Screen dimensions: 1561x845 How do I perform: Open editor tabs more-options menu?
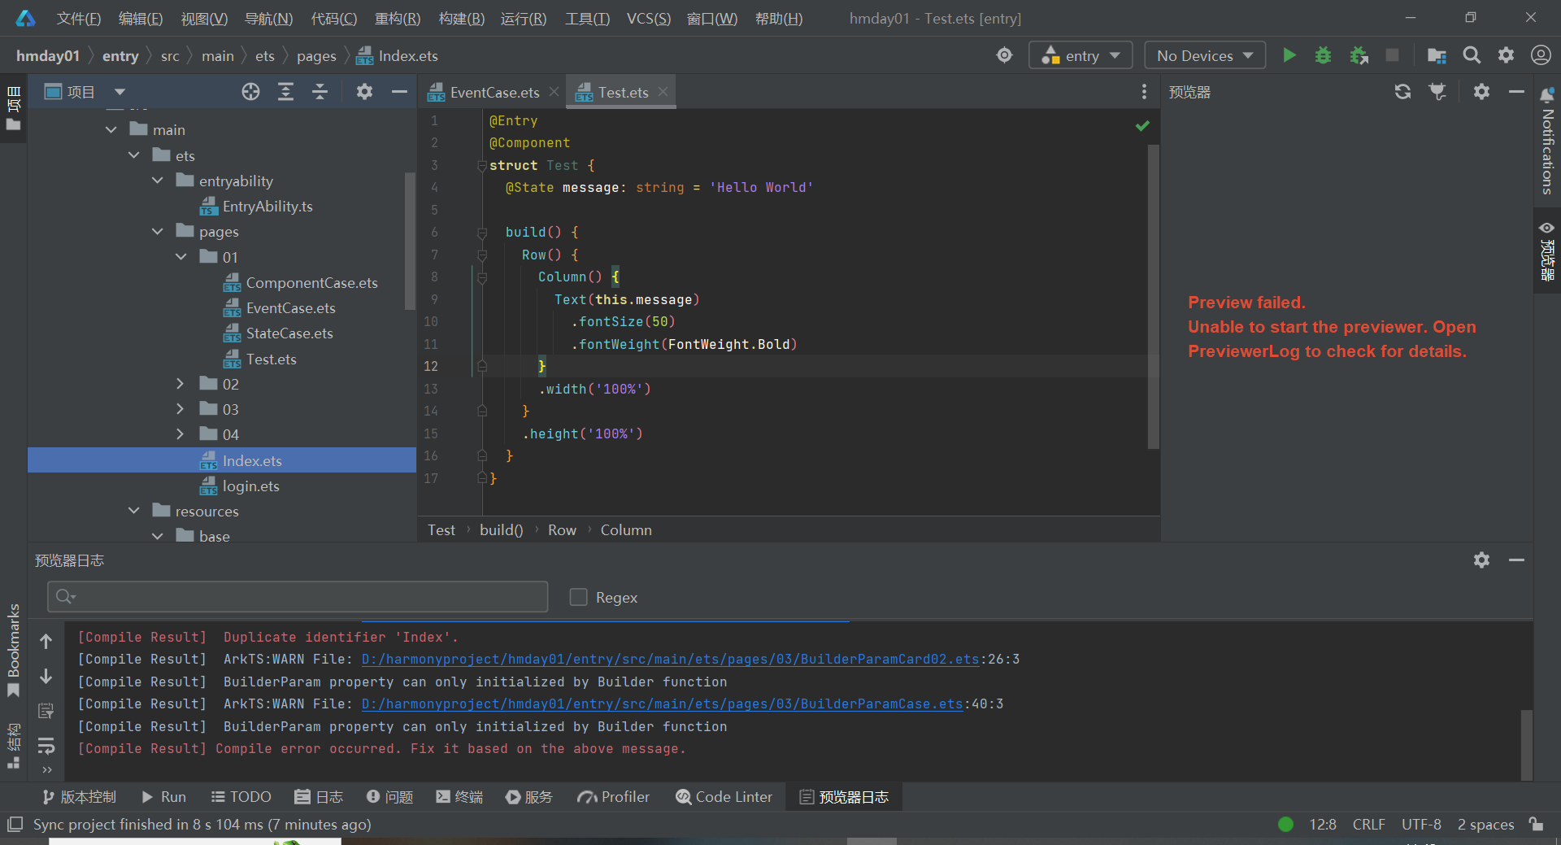pos(1144,92)
